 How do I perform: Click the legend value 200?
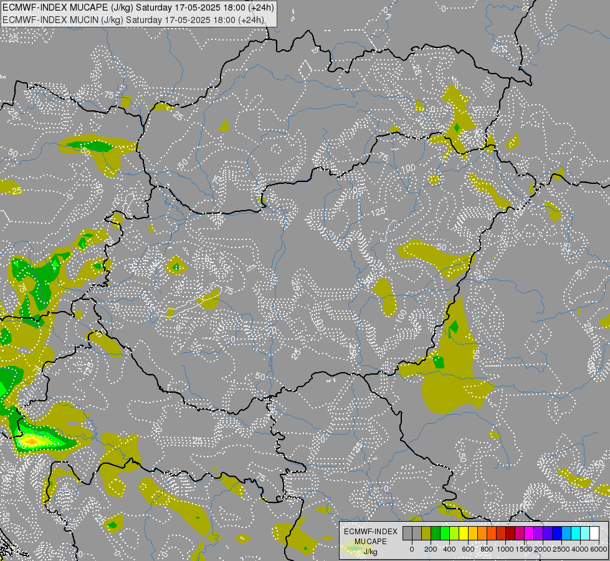431,549
